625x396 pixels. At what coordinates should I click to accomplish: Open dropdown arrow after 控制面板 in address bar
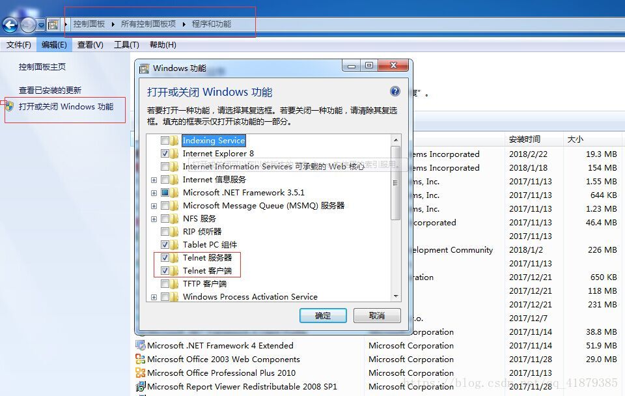(113, 24)
